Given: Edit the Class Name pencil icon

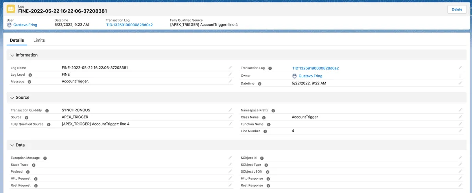Looking at the screenshot, I should click(x=460, y=117).
